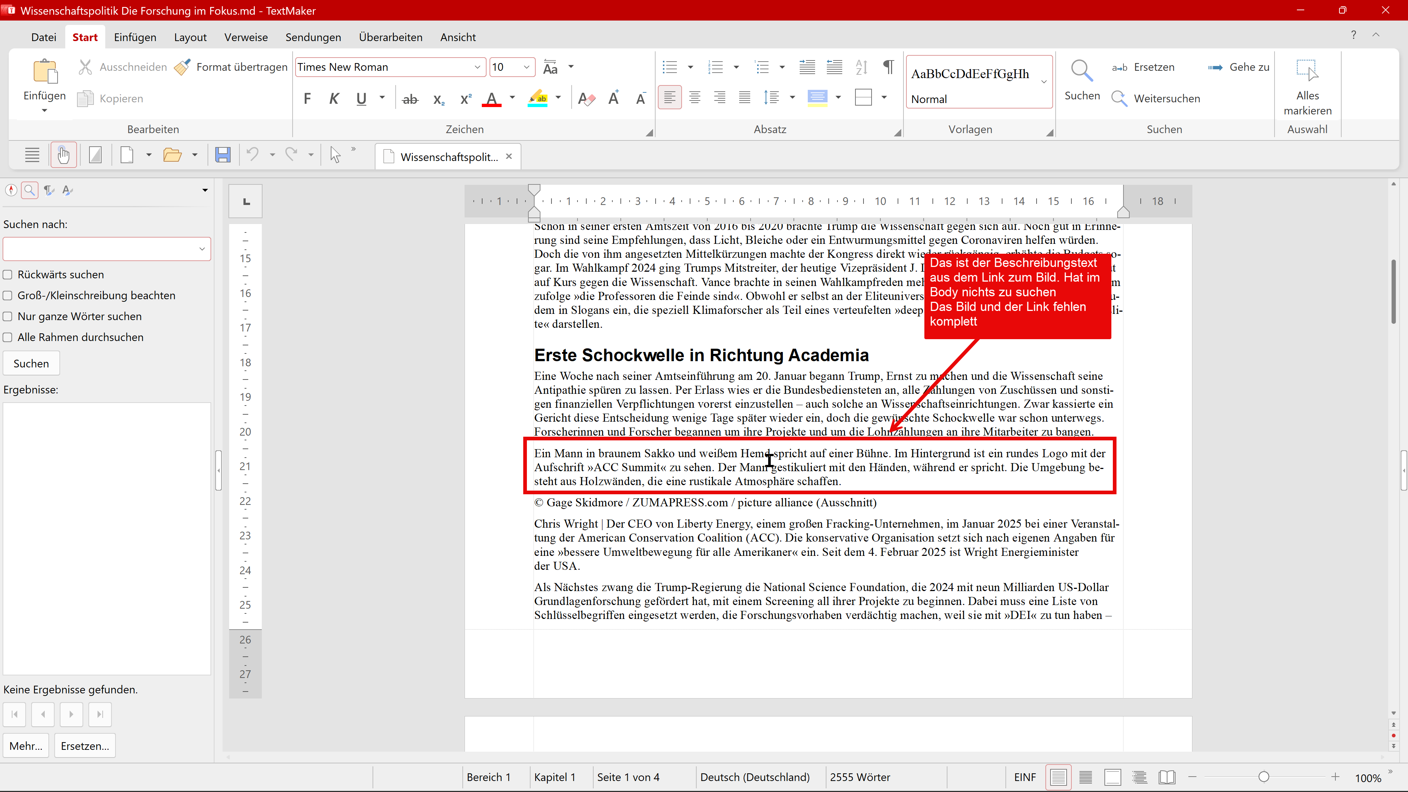Select the justify paragraph alignment icon

(744, 98)
